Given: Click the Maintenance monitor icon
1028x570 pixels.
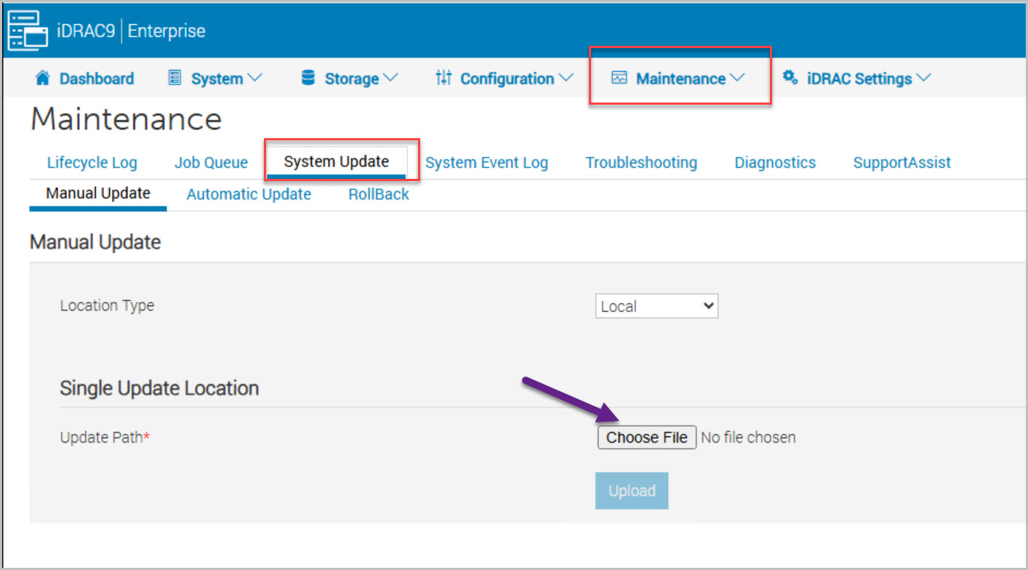Looking at the screenshot, I should tap(619, 79).
